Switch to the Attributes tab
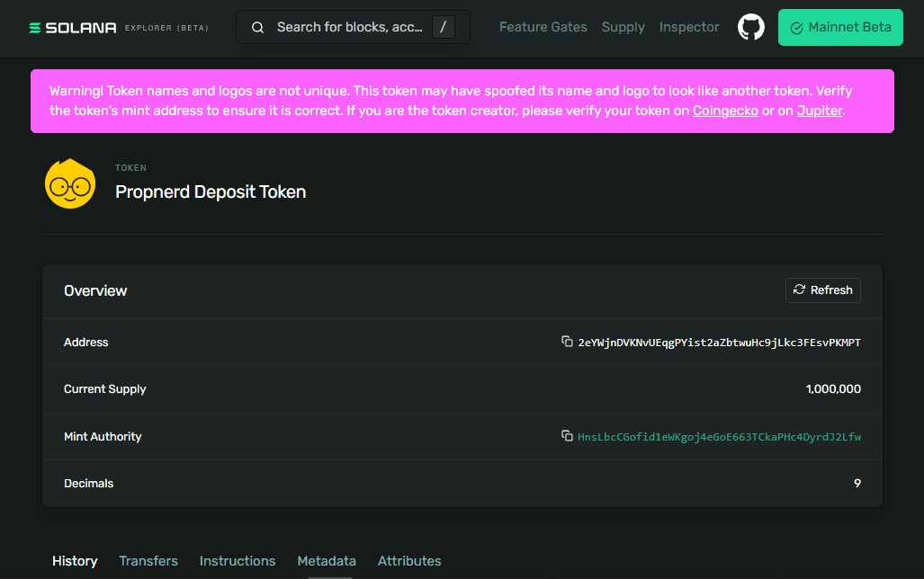 [409, 561]
